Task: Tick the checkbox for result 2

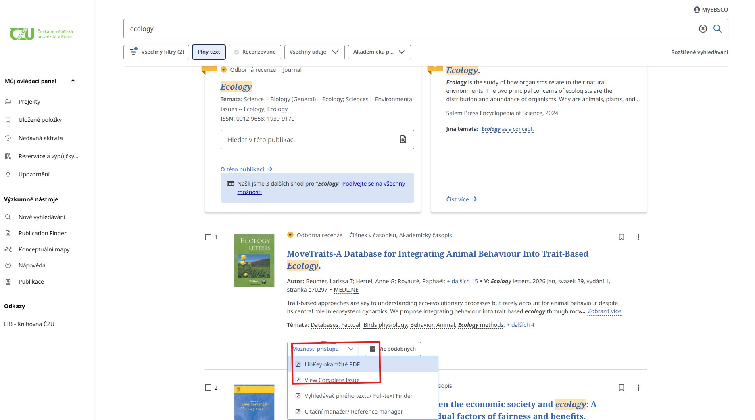Action: pyautogui.click(x=208, y=388)
